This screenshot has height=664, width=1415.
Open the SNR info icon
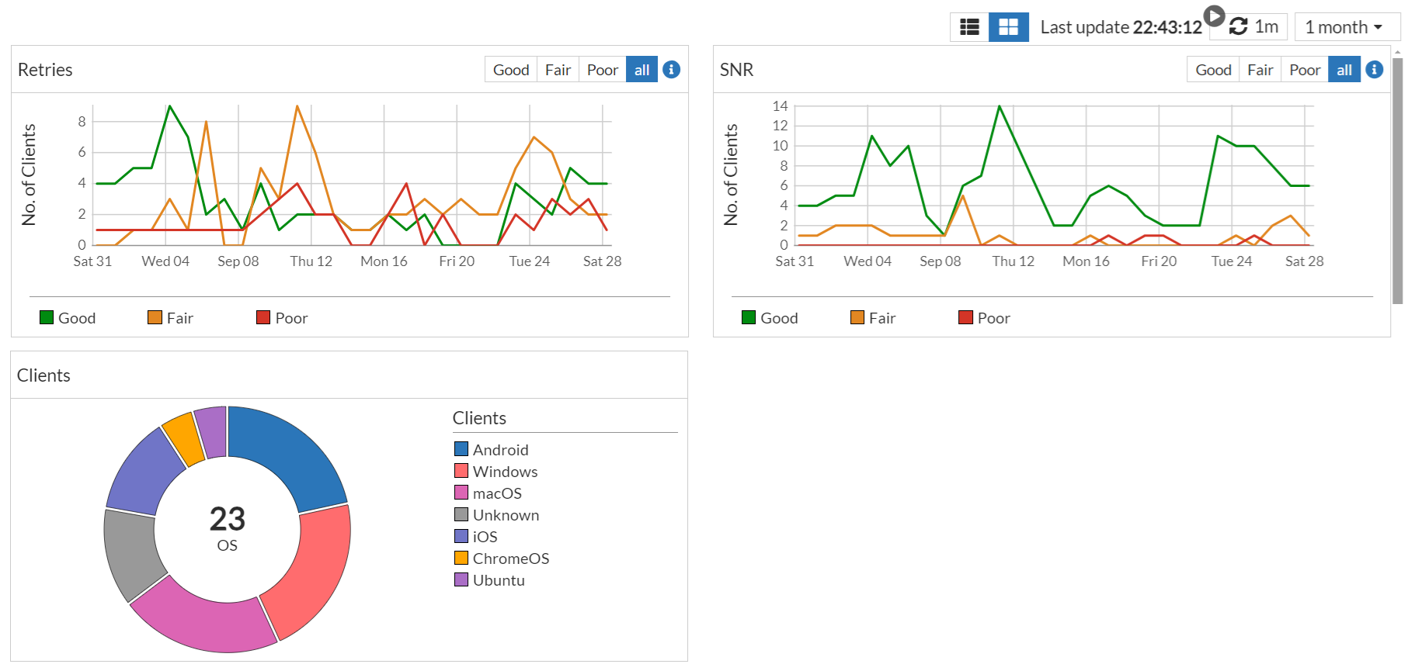[x=1374, y=70]
